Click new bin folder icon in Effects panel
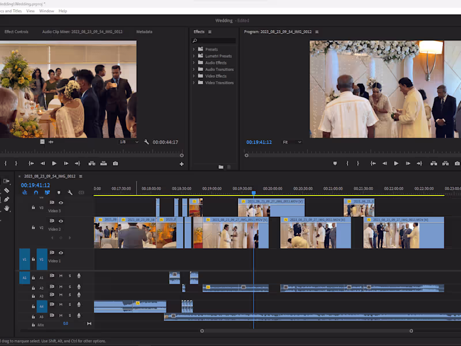Image resolution: width=461 pixels, height=346 pixels. click(220, 167)
